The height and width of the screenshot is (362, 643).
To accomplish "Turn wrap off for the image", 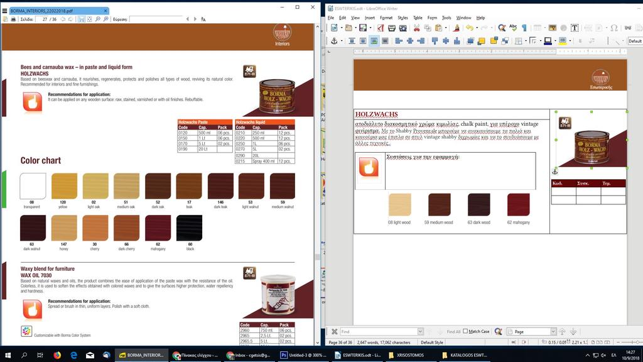I will [352, 41].
